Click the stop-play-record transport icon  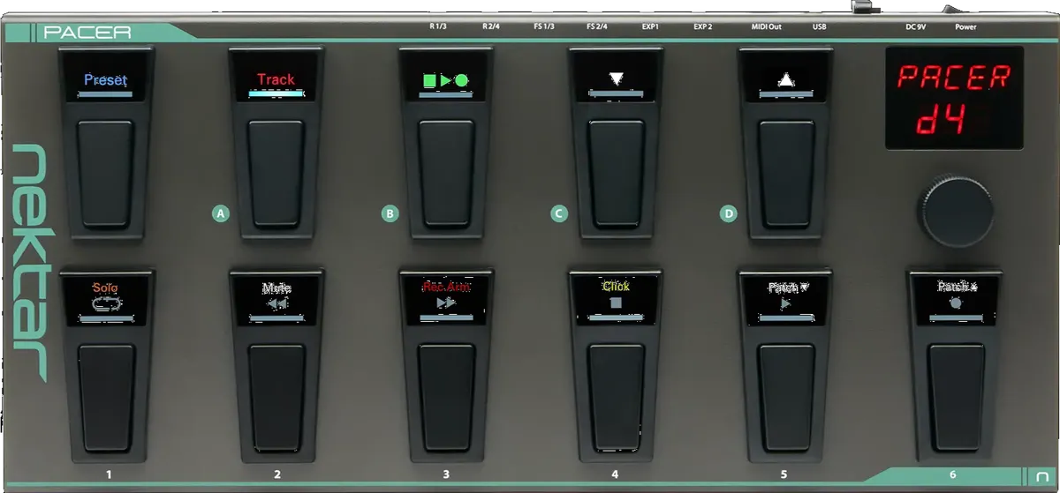(445, 79)
